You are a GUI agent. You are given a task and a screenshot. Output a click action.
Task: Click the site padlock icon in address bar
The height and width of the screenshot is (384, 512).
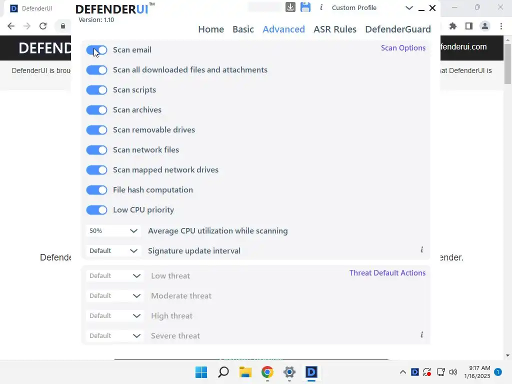(63, 26)
